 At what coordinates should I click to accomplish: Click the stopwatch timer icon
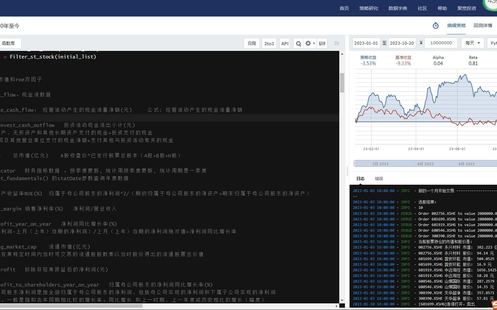(436, 25)
